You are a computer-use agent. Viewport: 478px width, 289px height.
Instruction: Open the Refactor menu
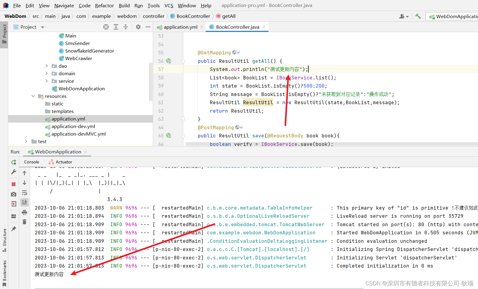click(104, 5)
